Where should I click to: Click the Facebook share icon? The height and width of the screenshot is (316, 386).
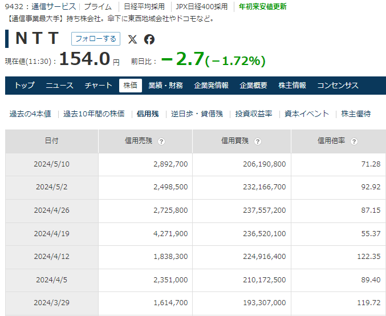[149, 39]
